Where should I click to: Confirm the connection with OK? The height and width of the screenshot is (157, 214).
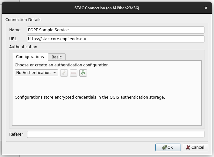pos(168,147)
